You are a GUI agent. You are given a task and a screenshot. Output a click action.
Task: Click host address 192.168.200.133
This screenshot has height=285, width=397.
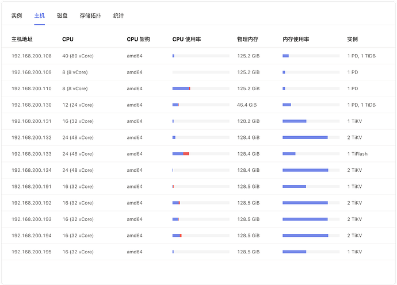pyautogui.click(x=32, y=154)
